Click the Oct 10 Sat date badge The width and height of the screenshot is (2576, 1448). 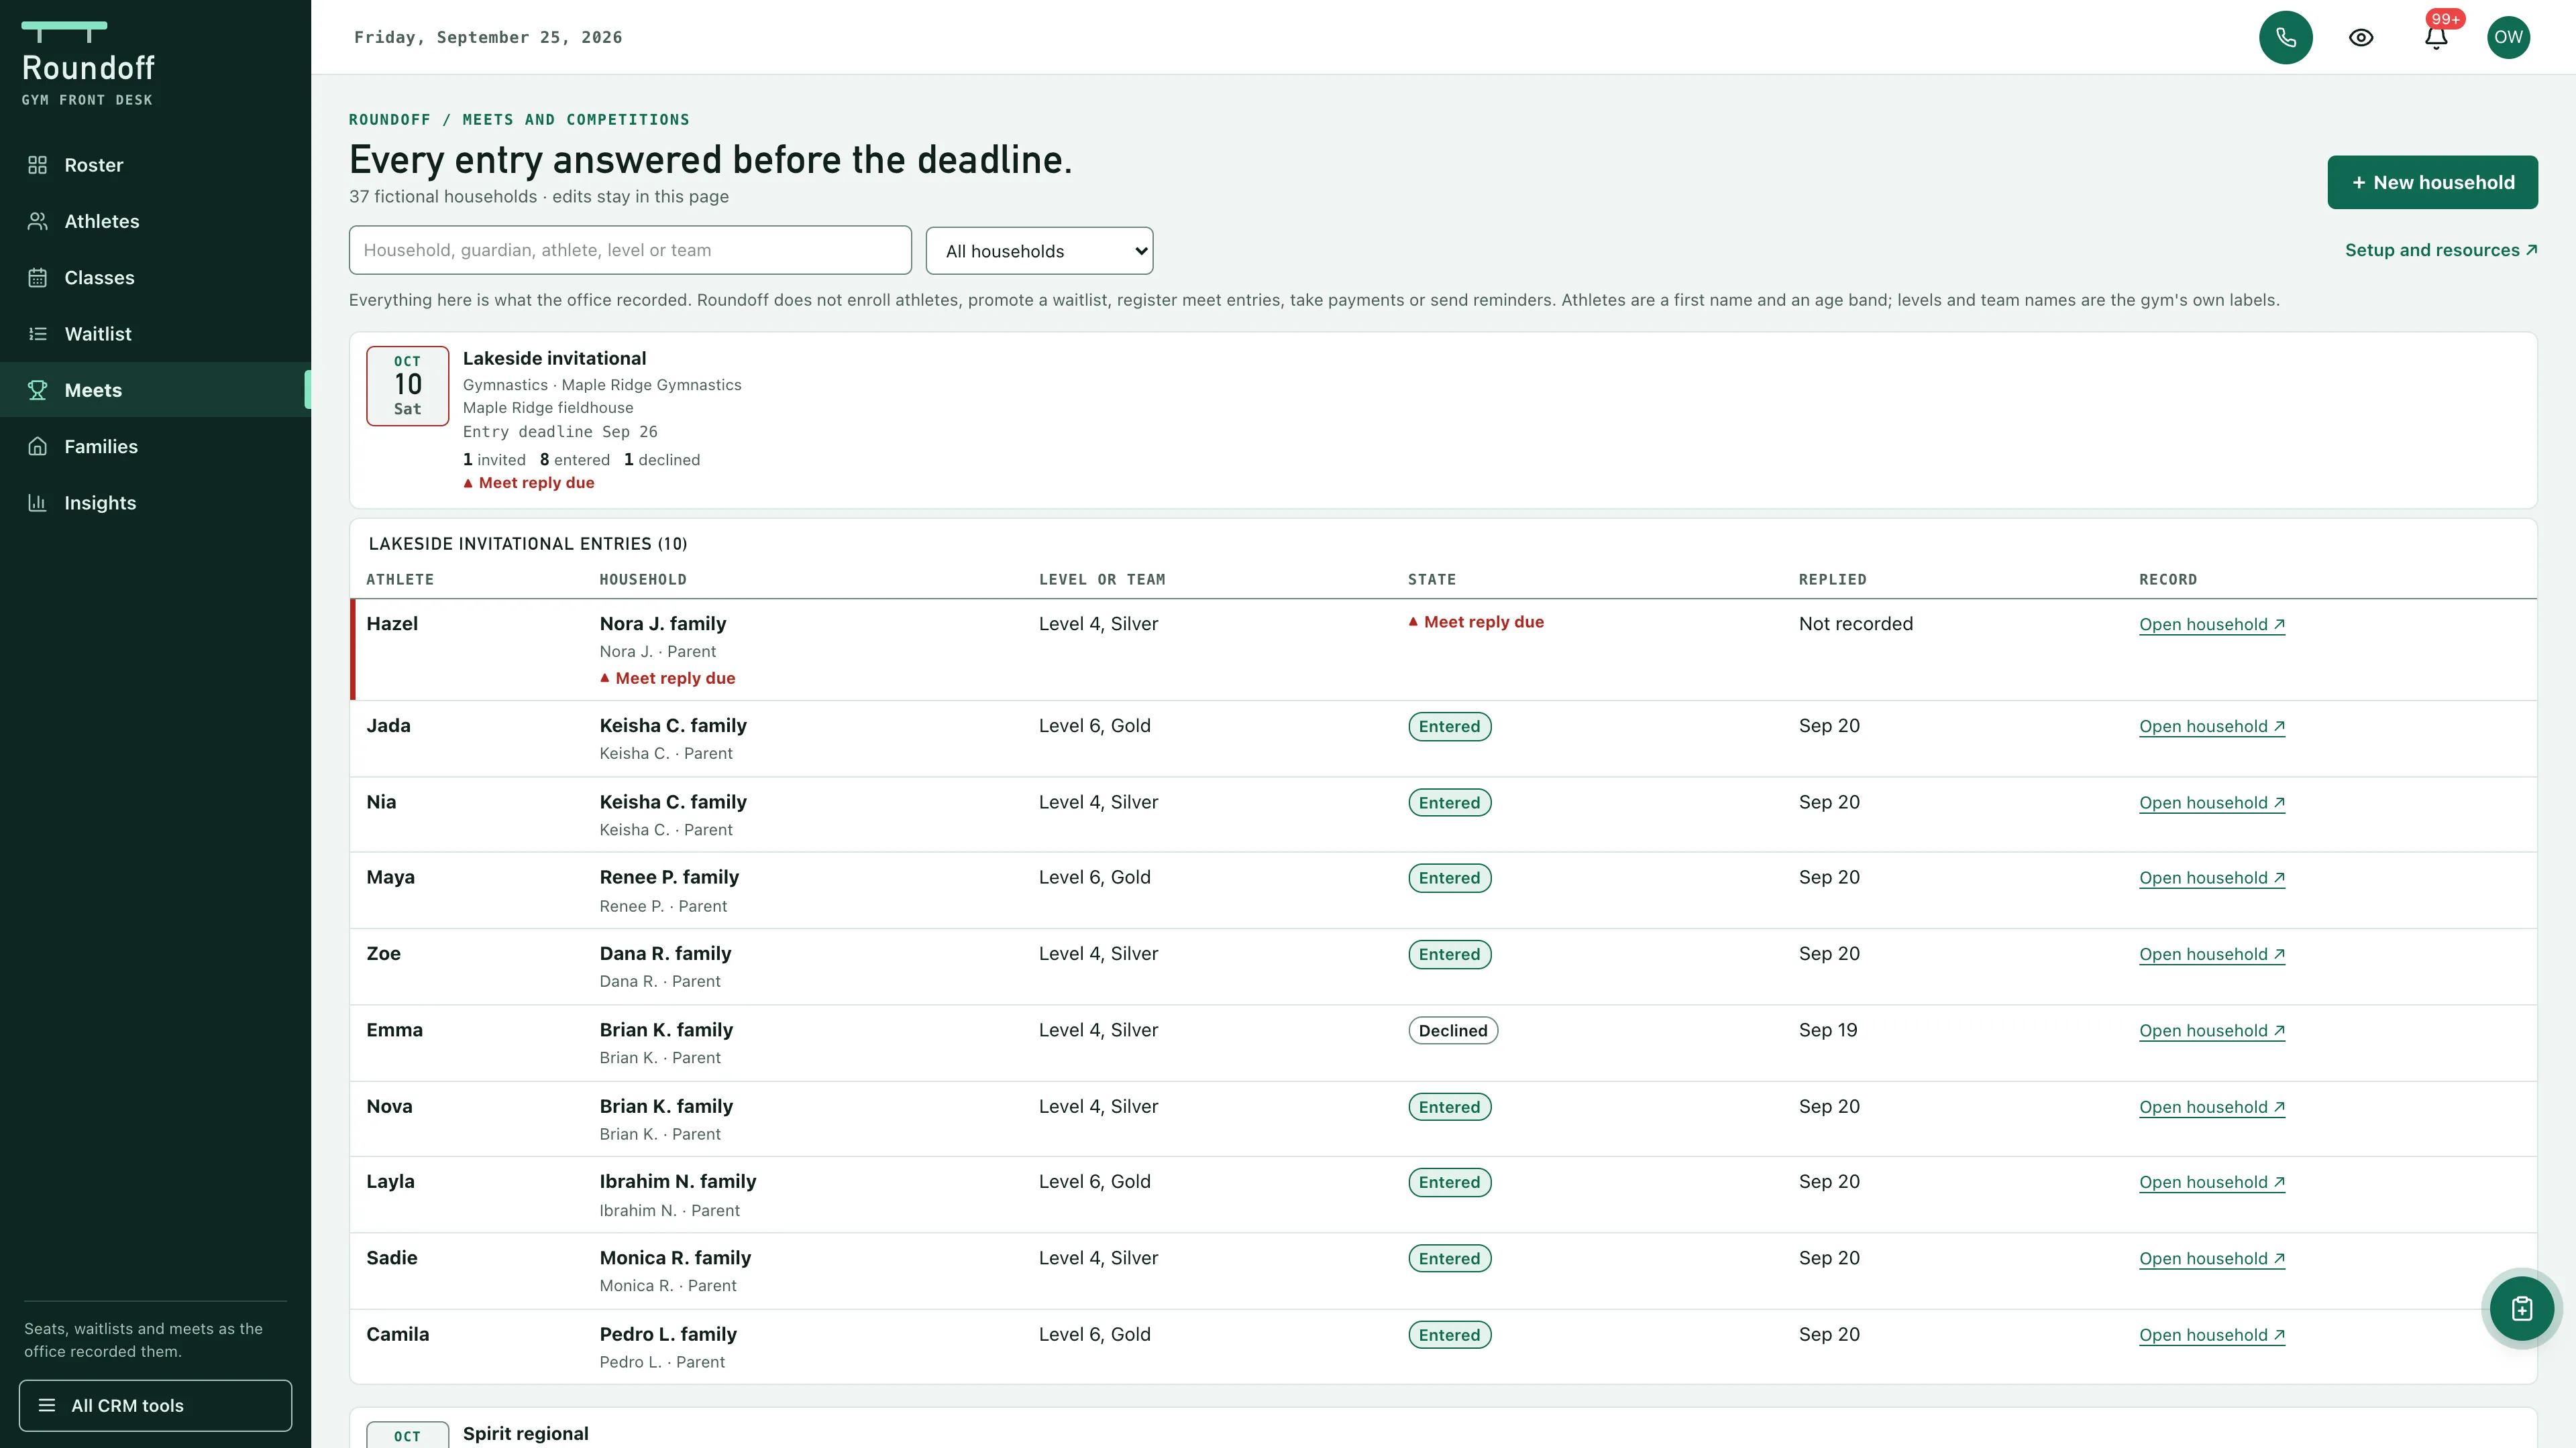407,385
